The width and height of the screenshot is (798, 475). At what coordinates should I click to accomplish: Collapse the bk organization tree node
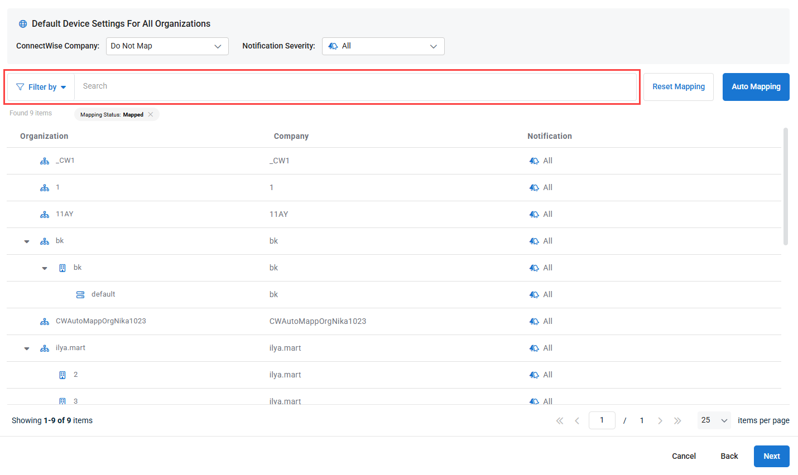pos(27,241)
